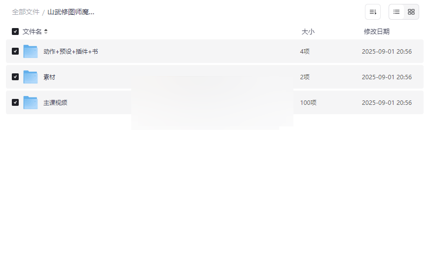Switch to grid view layout

click(x=411, y=12)
